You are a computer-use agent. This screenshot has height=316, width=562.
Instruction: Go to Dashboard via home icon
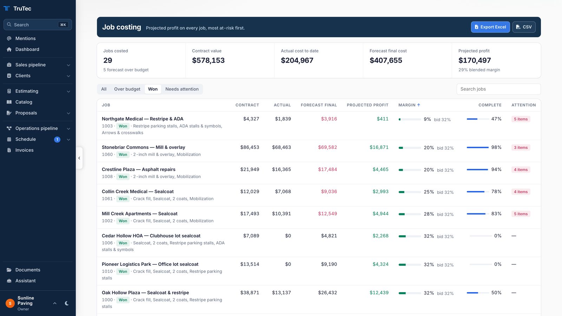coord(9,49)
